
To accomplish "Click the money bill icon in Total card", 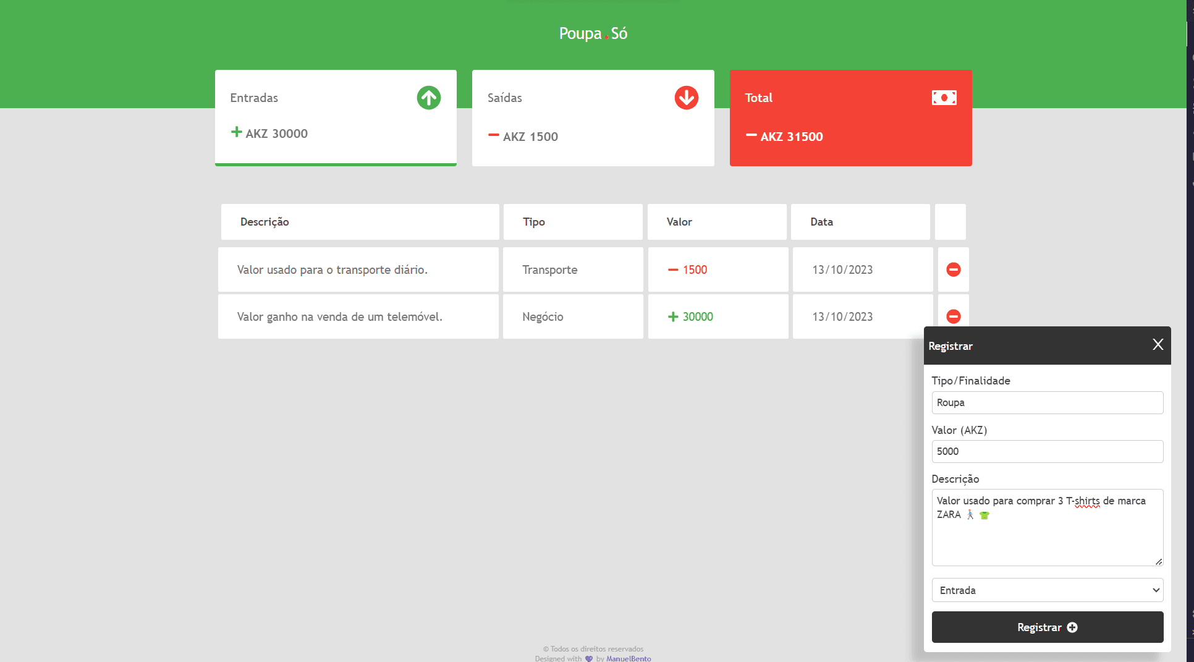I will [944, 98].
